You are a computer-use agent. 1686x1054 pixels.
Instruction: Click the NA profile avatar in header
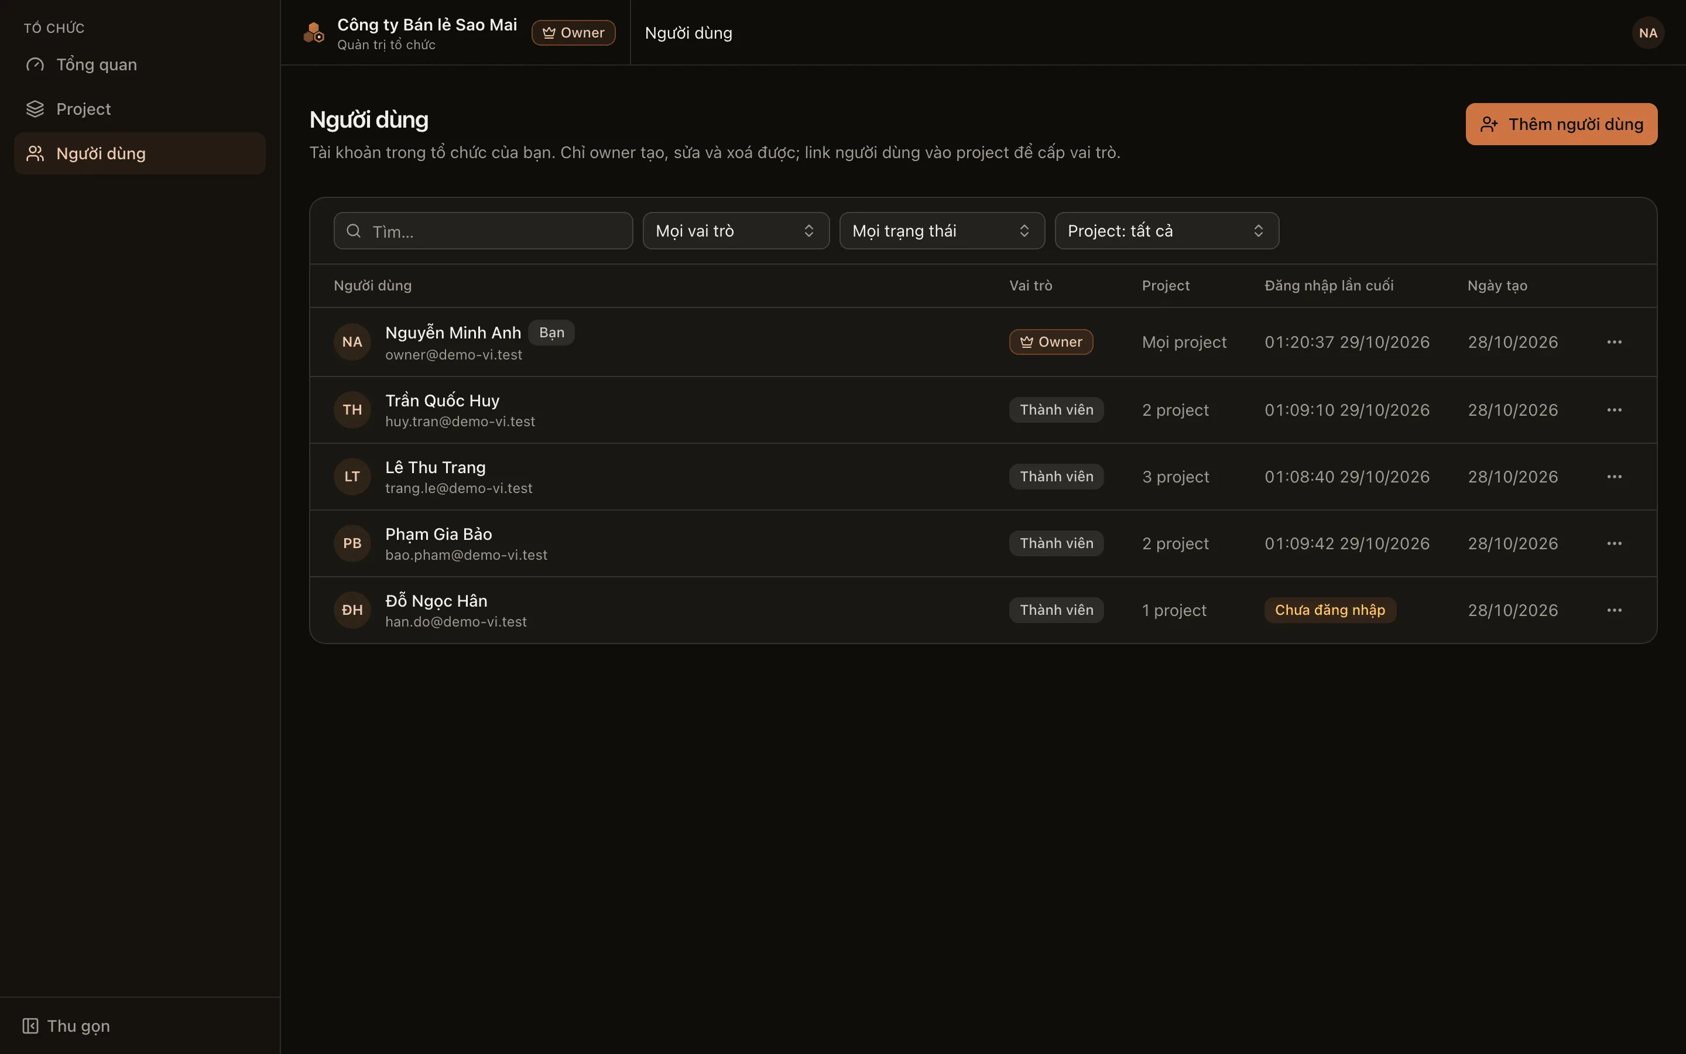[1648, 33]
